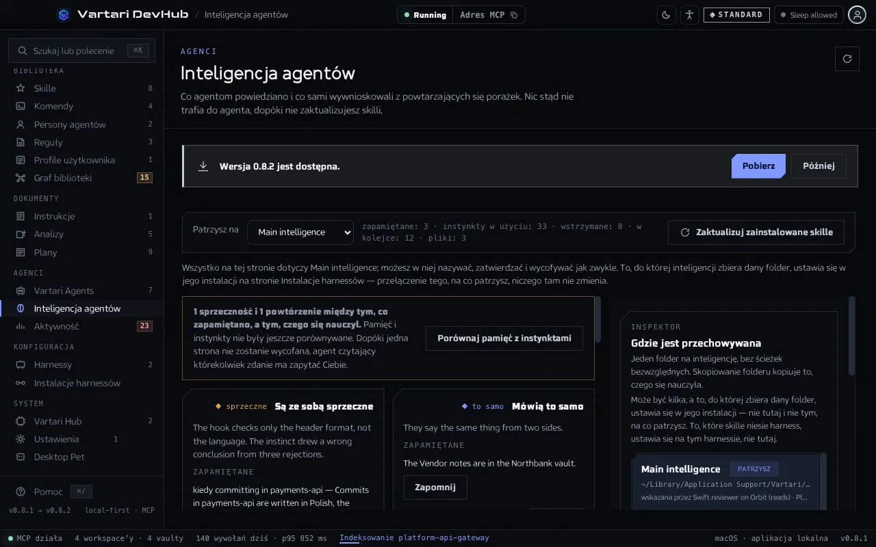Click the Vartari DevHub logo icon

(64, 14)
